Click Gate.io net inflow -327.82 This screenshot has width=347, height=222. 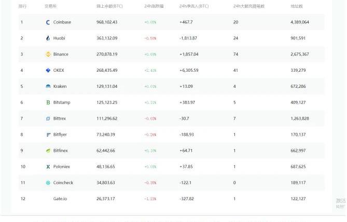[x=187, y=199]
